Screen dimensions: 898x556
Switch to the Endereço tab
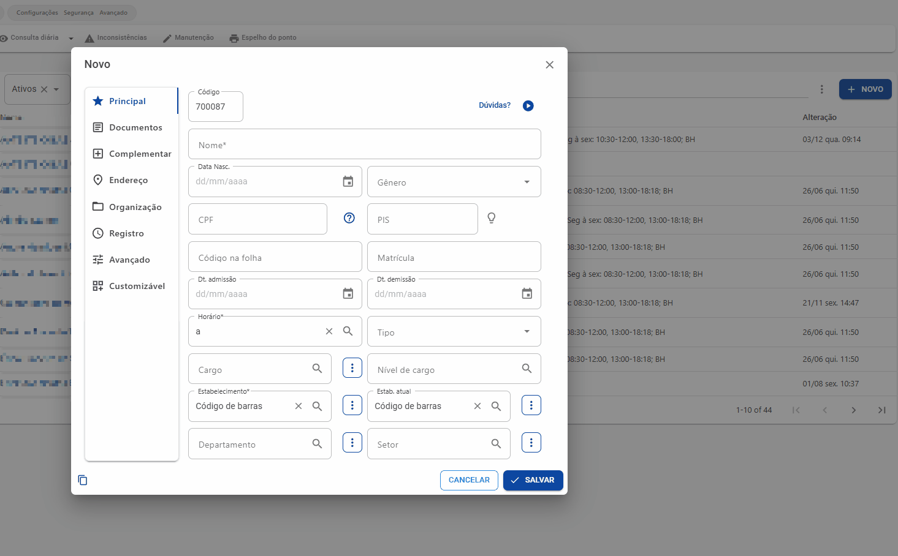coord(131,180)
